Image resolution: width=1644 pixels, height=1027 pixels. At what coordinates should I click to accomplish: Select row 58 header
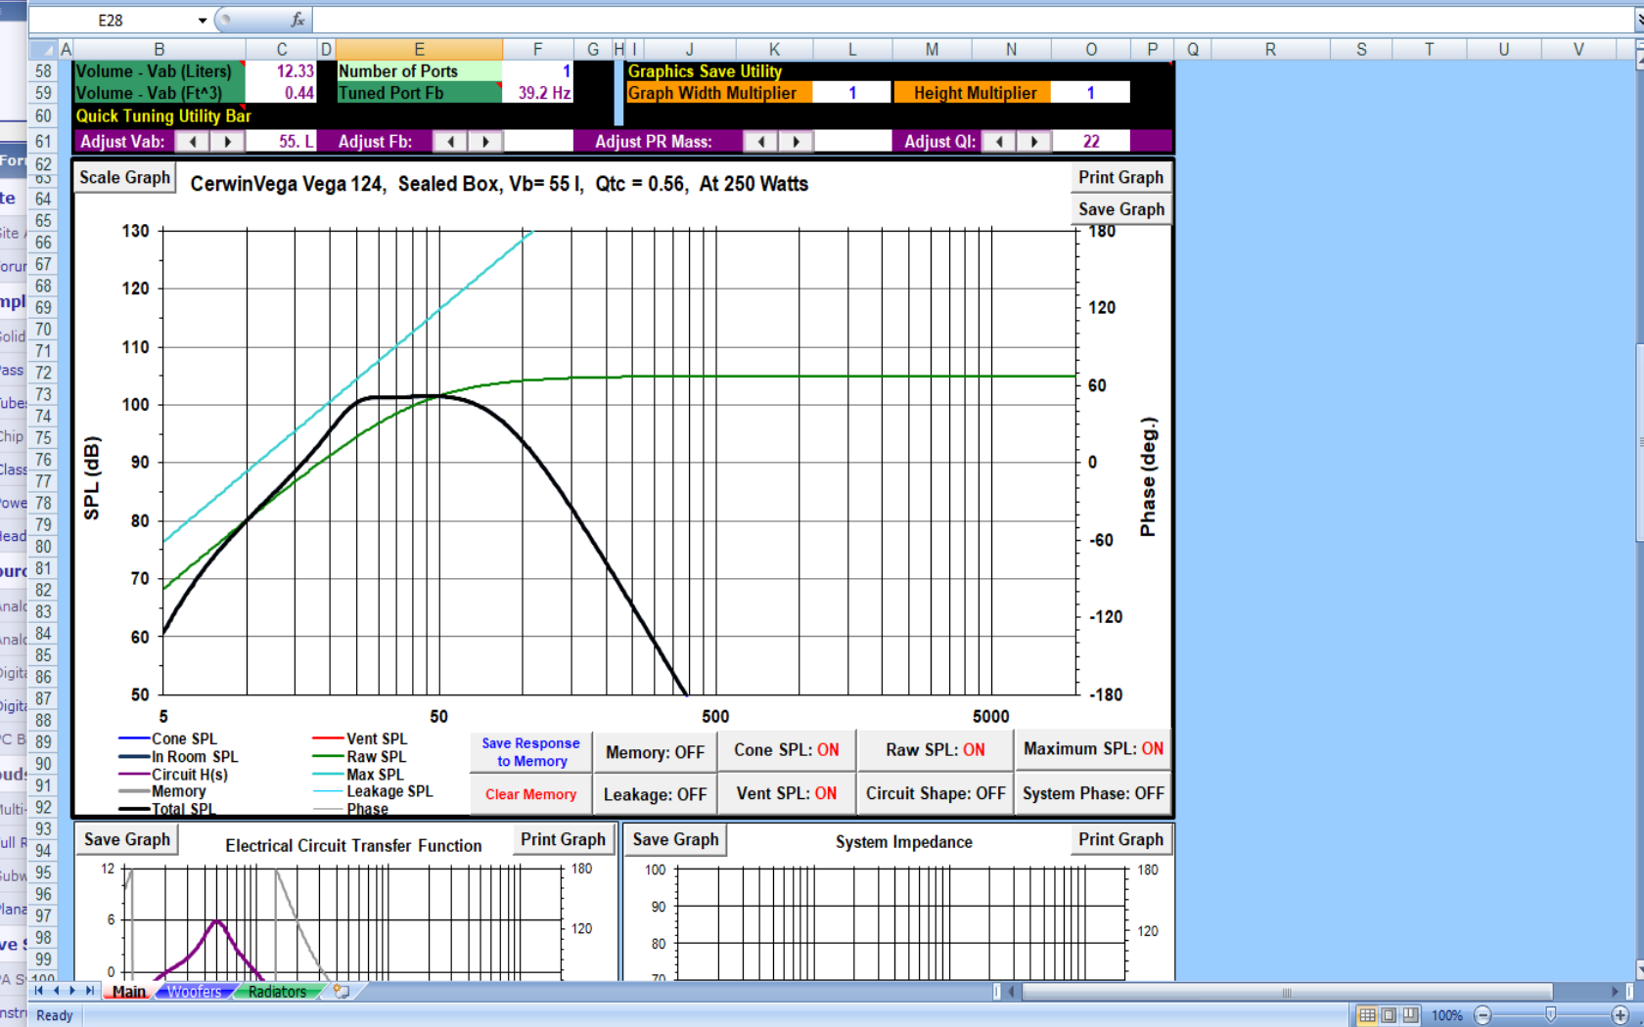pyautogui.click(x=43, y=71)
